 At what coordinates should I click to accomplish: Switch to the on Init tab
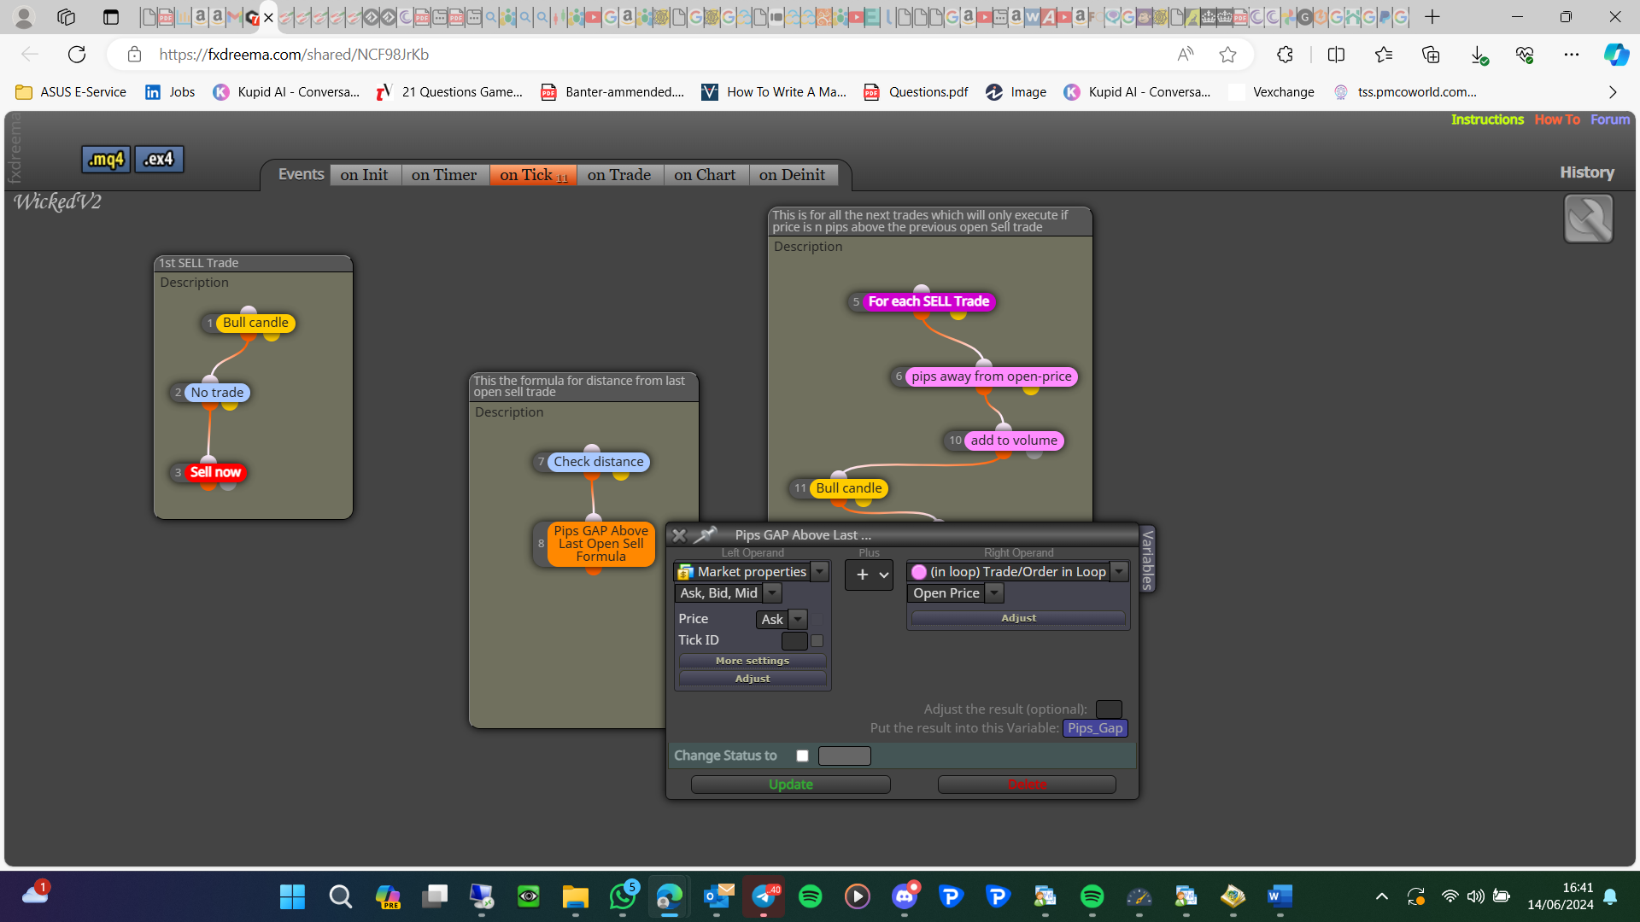point(365,175)
